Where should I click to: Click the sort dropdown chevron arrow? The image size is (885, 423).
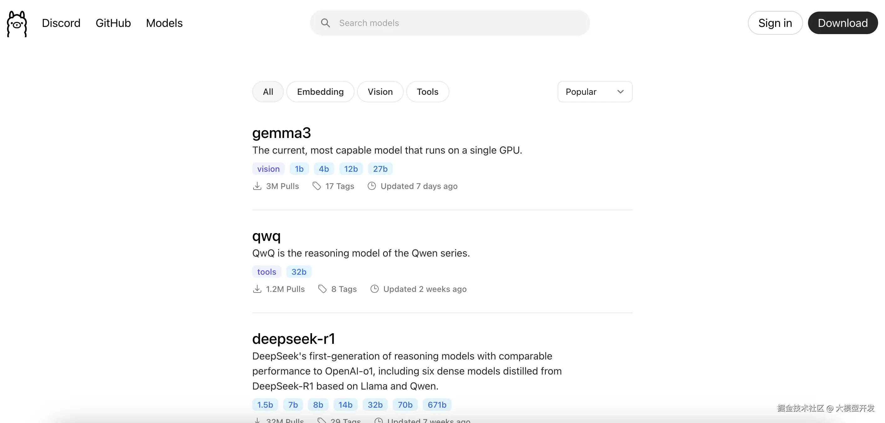[620, 92]
